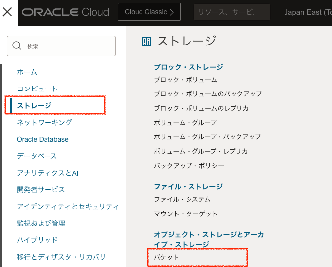
Task: Open the ブロック・ボリューム link
Action: pos(186,79)
